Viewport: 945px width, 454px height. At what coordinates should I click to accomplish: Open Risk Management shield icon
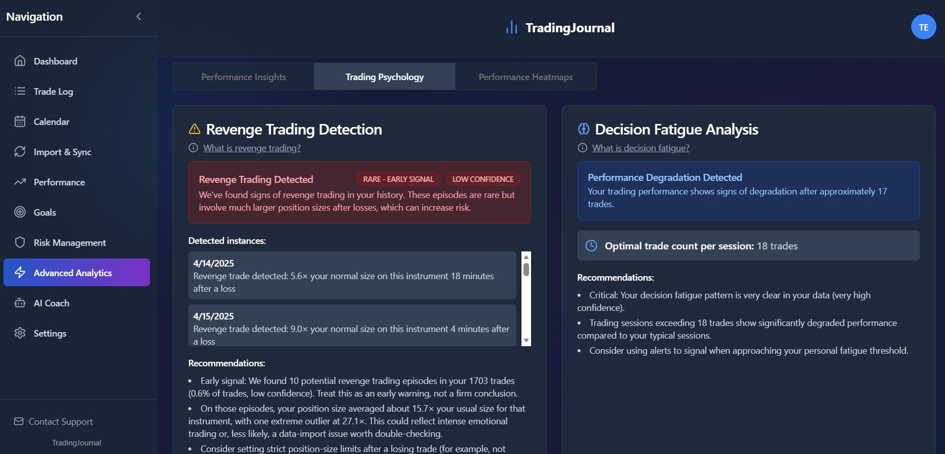click(x=19, y=242)
